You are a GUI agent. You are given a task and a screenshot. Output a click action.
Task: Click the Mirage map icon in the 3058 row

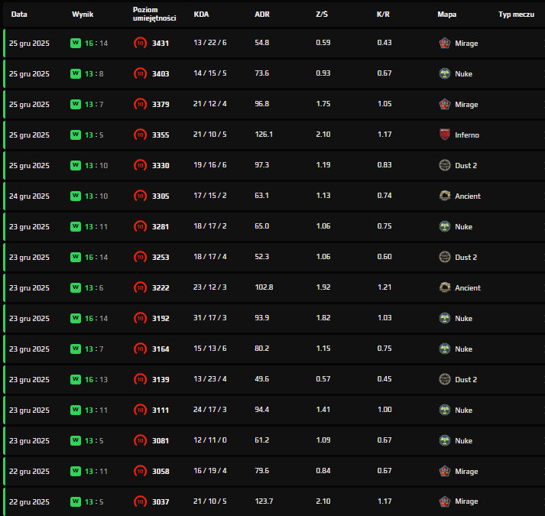pyautogui.click(x=445, y=472)
